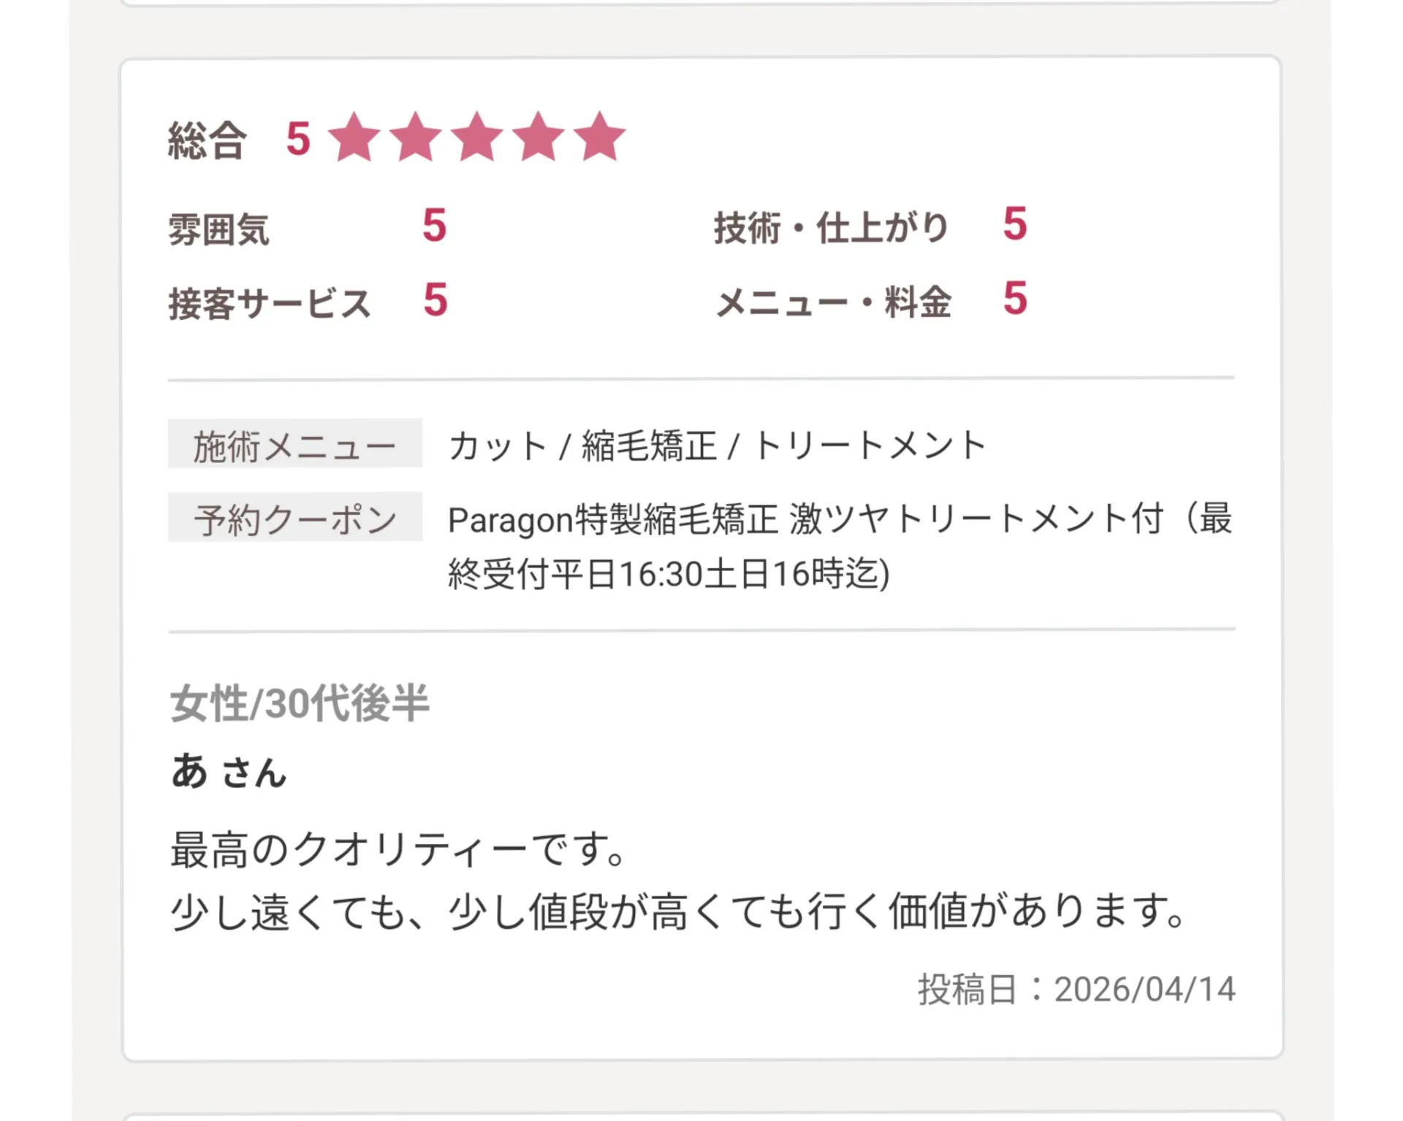The width and height of the screenshot is (1403, 1121).
Task: Open the Paragon特製縮毛矯正 coupon link
Action: (x=840, y=546)
